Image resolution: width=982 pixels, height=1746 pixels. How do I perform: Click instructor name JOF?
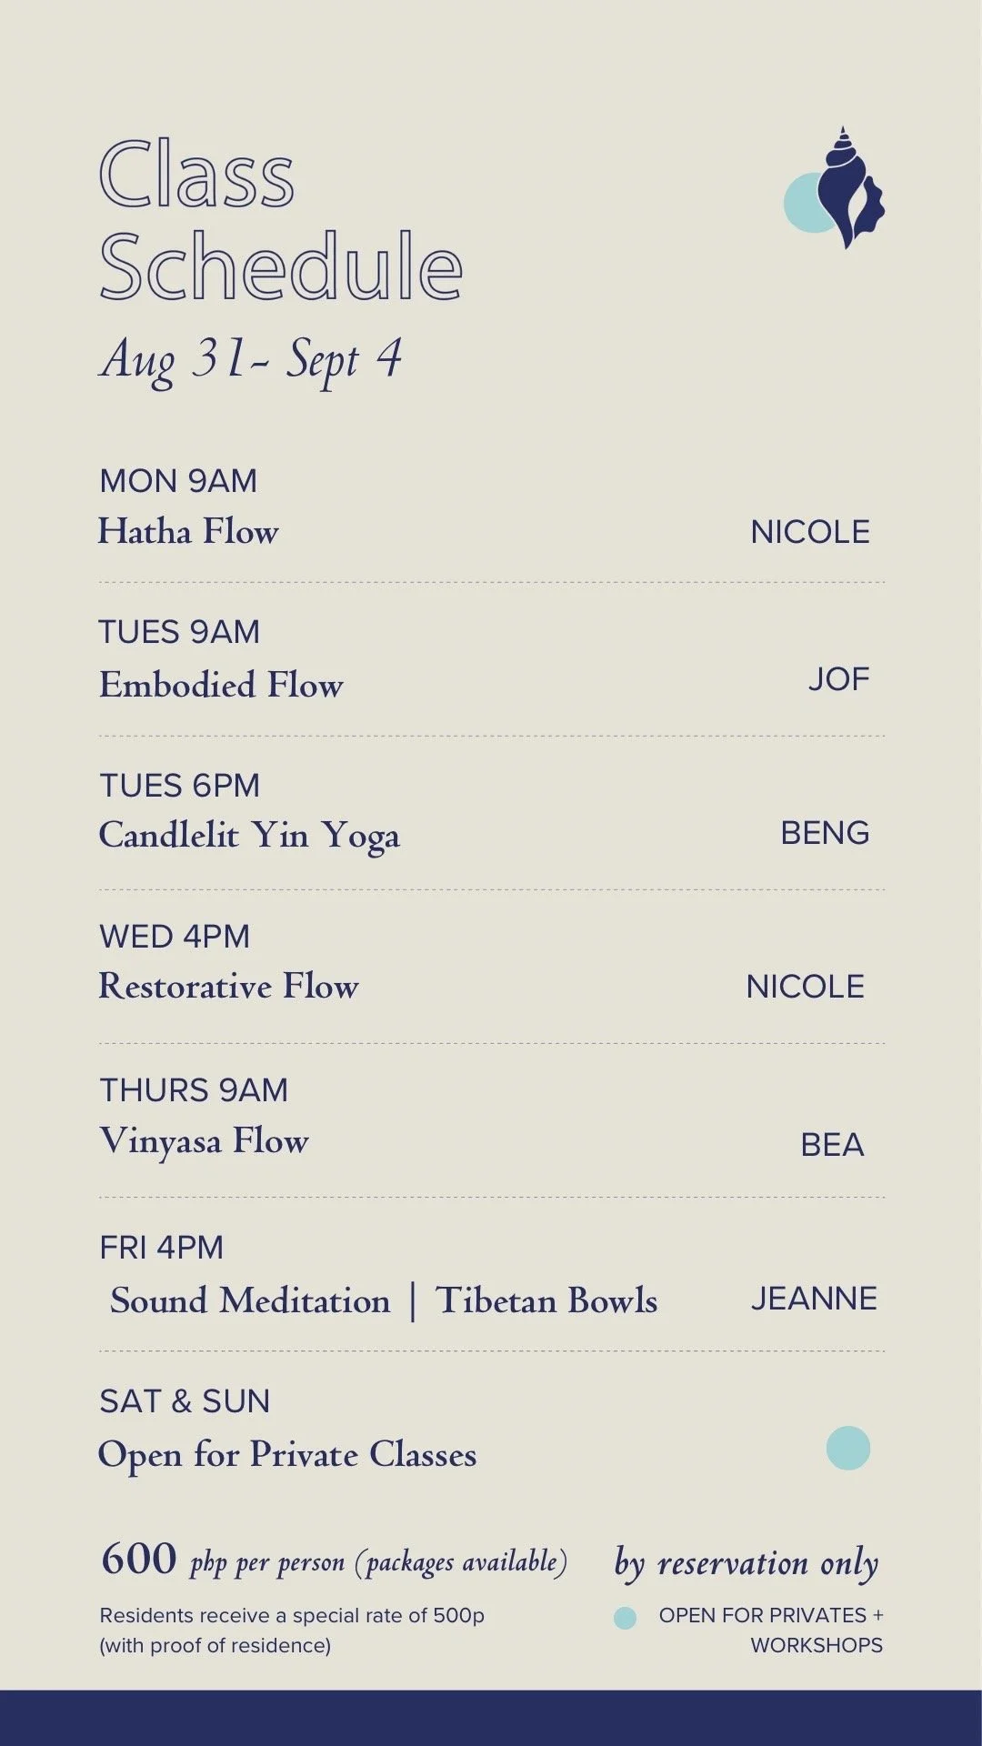tap(839, 679)
